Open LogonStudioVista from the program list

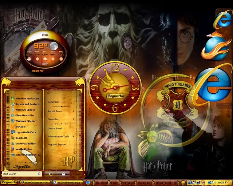tap(25, 132)
